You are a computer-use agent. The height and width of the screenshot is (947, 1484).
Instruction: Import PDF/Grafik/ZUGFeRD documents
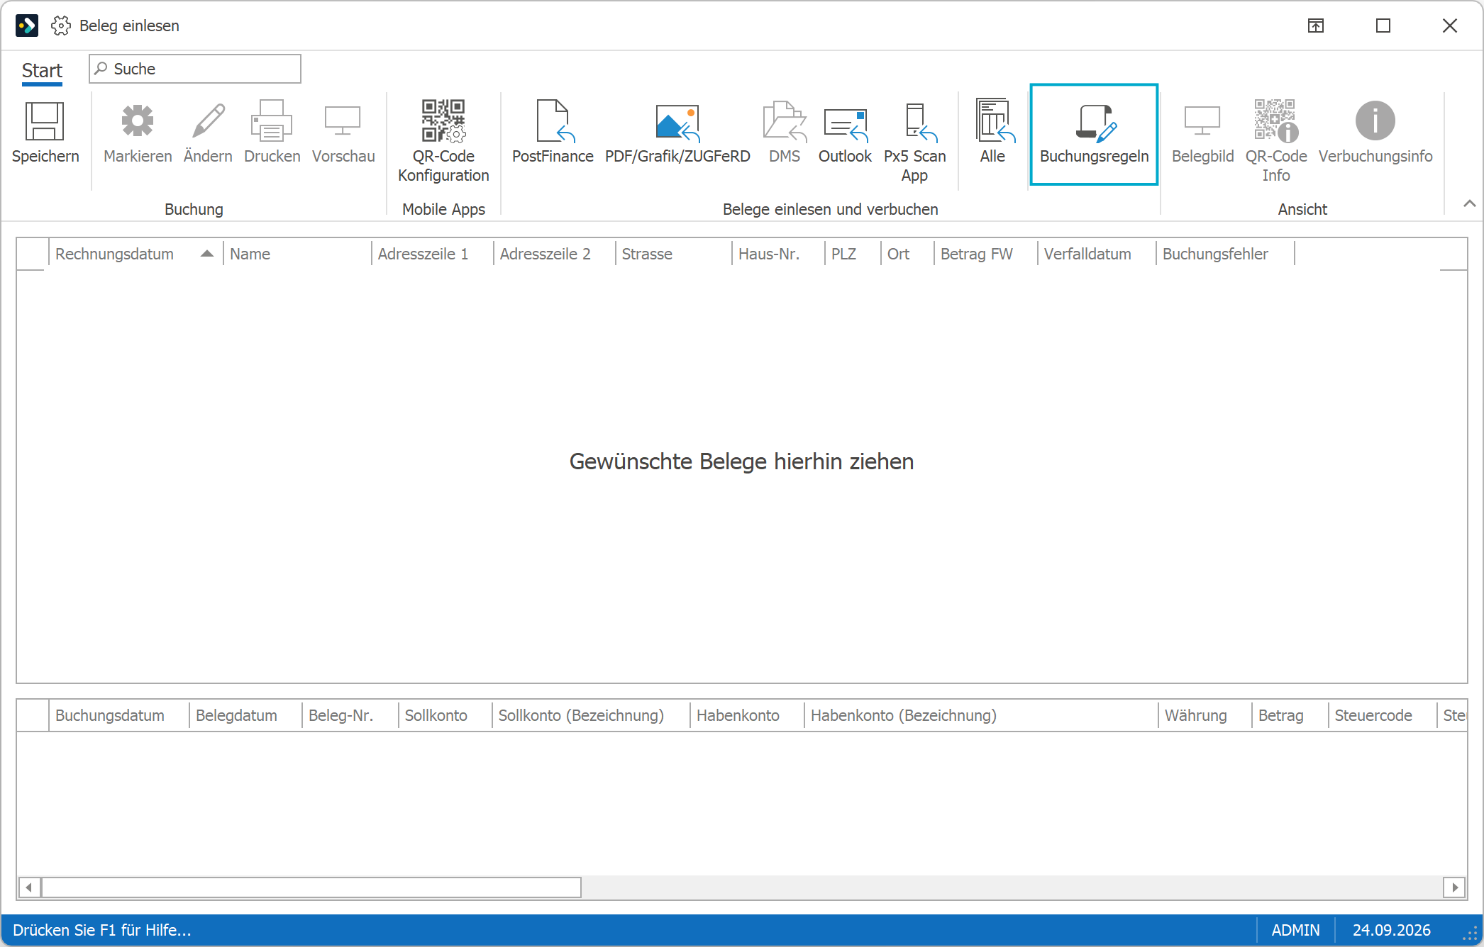[x=677, y=133]
